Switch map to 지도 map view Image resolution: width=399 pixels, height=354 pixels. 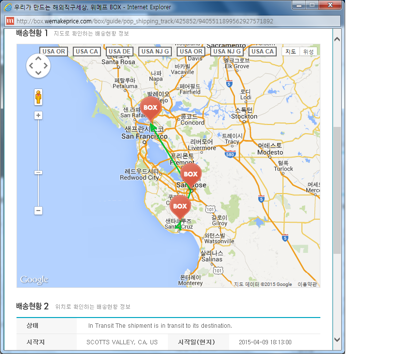[x=290, y=52]
